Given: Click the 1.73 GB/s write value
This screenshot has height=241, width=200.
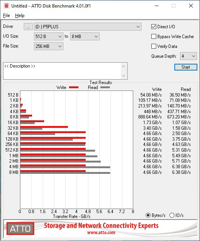Looking at the screenshot, I should tap(152, 123).
